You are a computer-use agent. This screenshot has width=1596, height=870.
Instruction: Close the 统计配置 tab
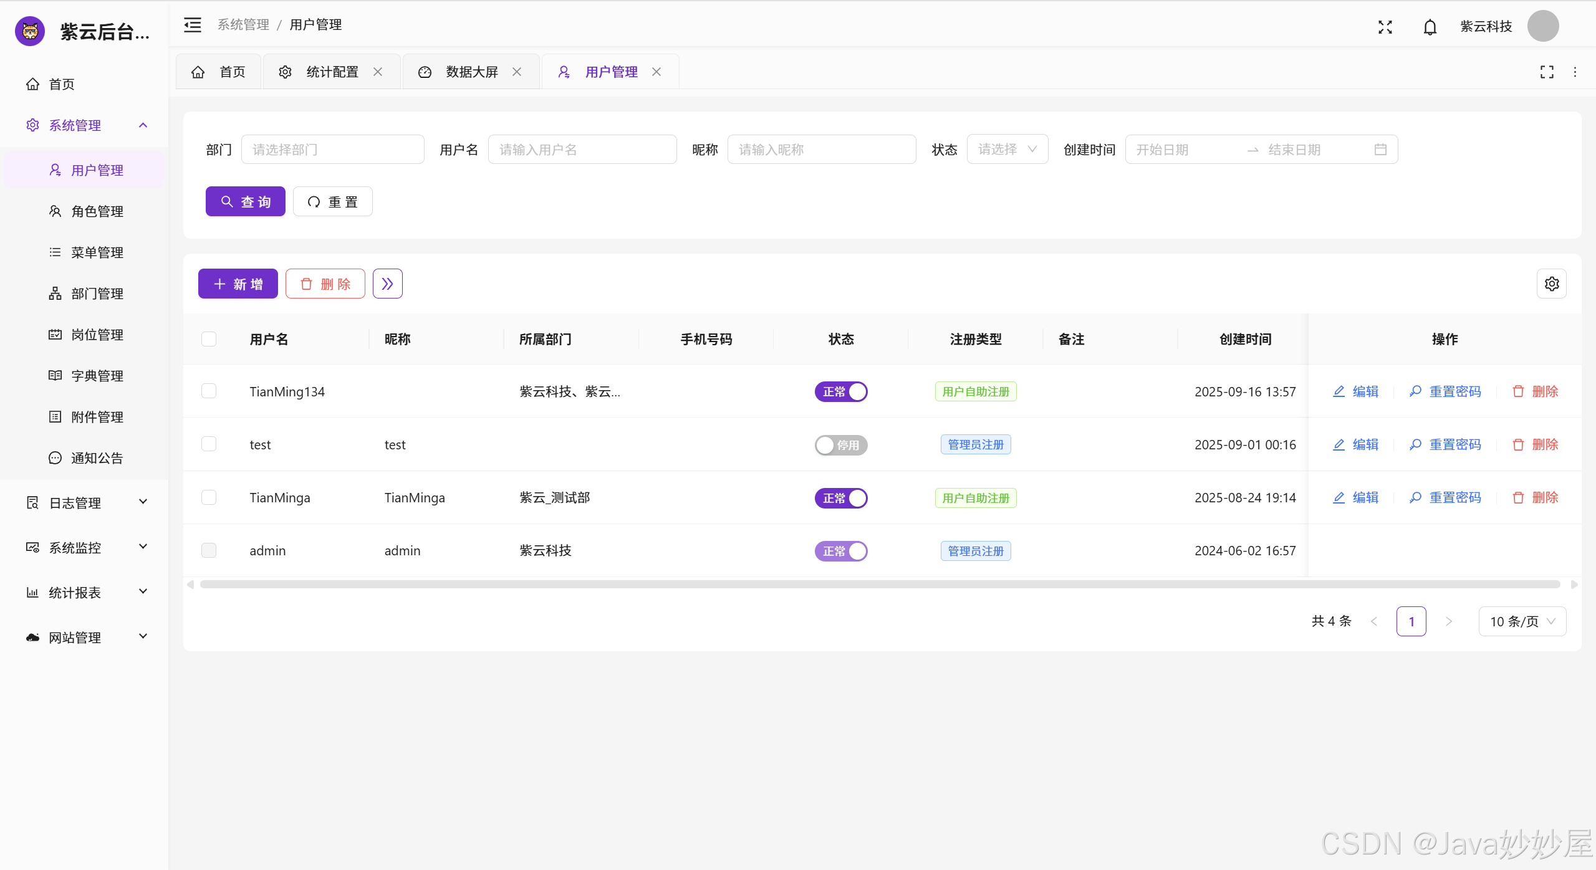(x=378, y=72)
